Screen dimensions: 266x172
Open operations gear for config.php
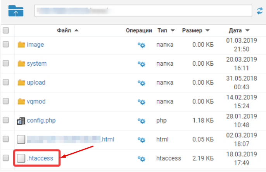(x=141, y=121)
